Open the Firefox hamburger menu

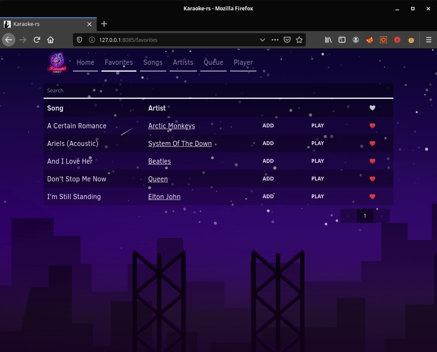click(428, 40)
